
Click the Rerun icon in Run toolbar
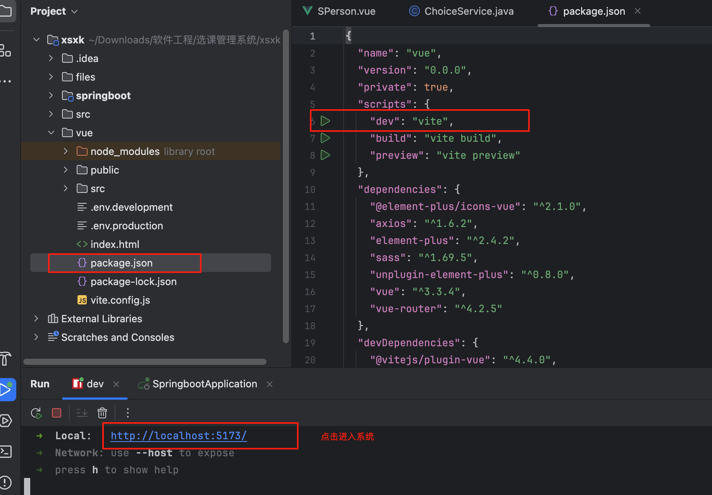(x=36, y=413)
